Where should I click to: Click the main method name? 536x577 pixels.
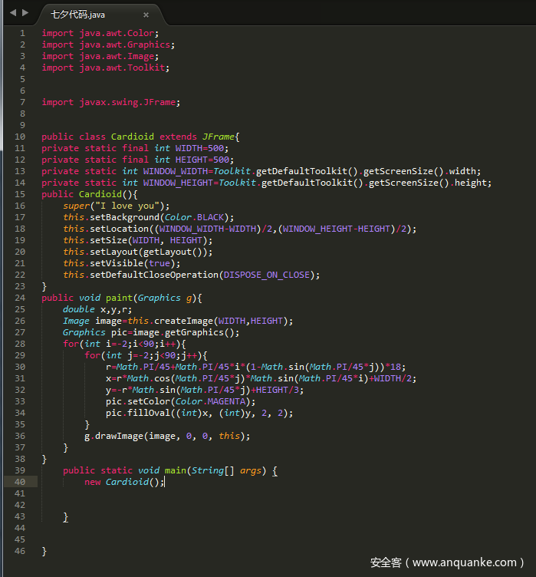pyautogui.click(x=176, y=470)
